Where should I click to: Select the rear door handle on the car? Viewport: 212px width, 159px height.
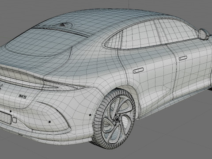138,71
